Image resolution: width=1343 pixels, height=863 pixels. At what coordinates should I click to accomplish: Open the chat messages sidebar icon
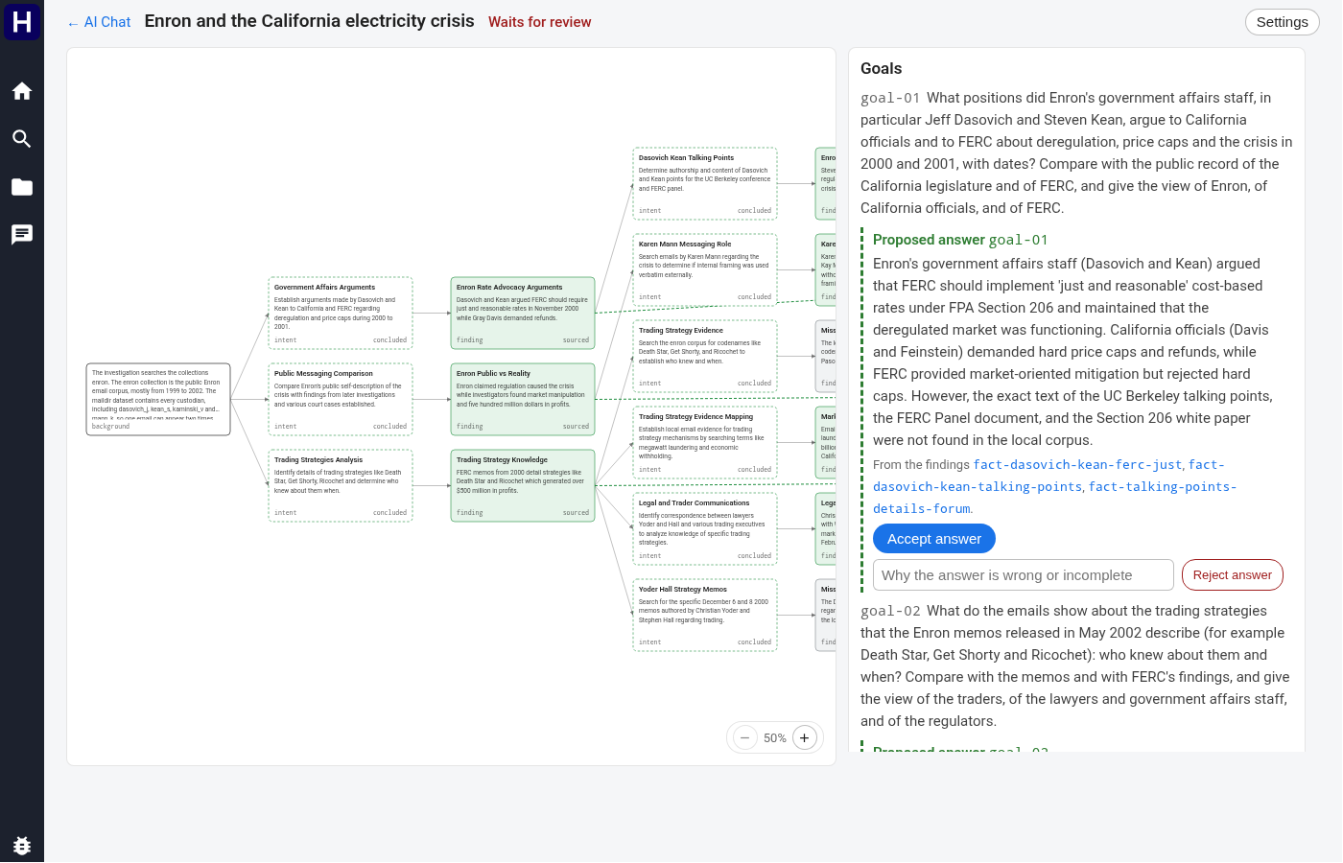22,235
